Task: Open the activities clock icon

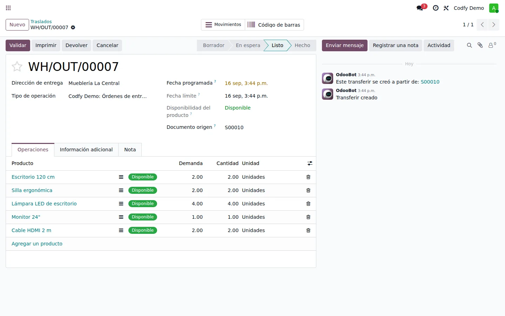Action: (x=436, y=8)
